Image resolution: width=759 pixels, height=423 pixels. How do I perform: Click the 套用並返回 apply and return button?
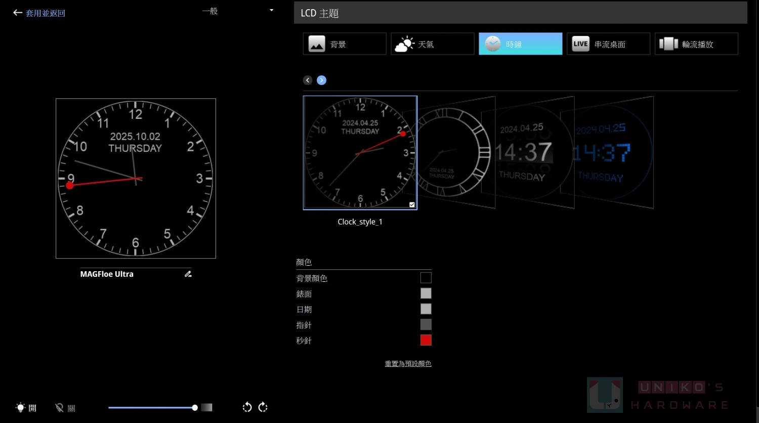tap(45, 13)
